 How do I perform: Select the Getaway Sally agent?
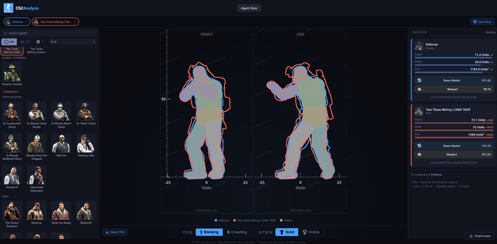tap(86, 145)
